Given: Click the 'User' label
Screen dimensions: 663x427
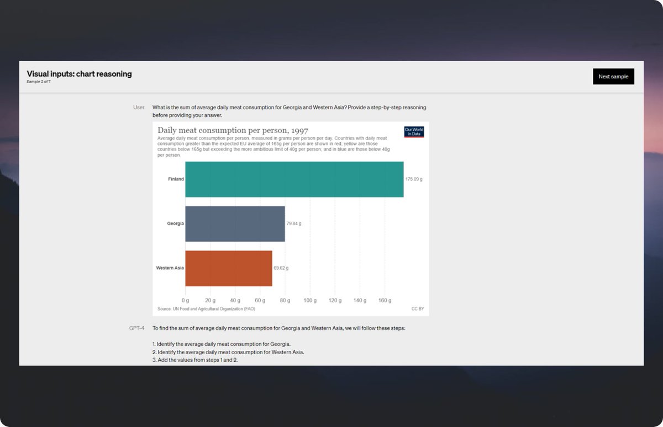Looking at the screenshot, I should click(139, 107).
